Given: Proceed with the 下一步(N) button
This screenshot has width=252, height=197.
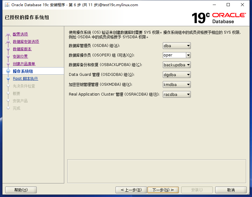Looking at the screenshot, I should tap(163, 190).
